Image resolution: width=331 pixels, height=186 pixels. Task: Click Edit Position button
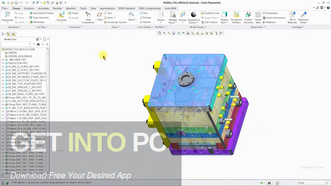pos(209,22)
